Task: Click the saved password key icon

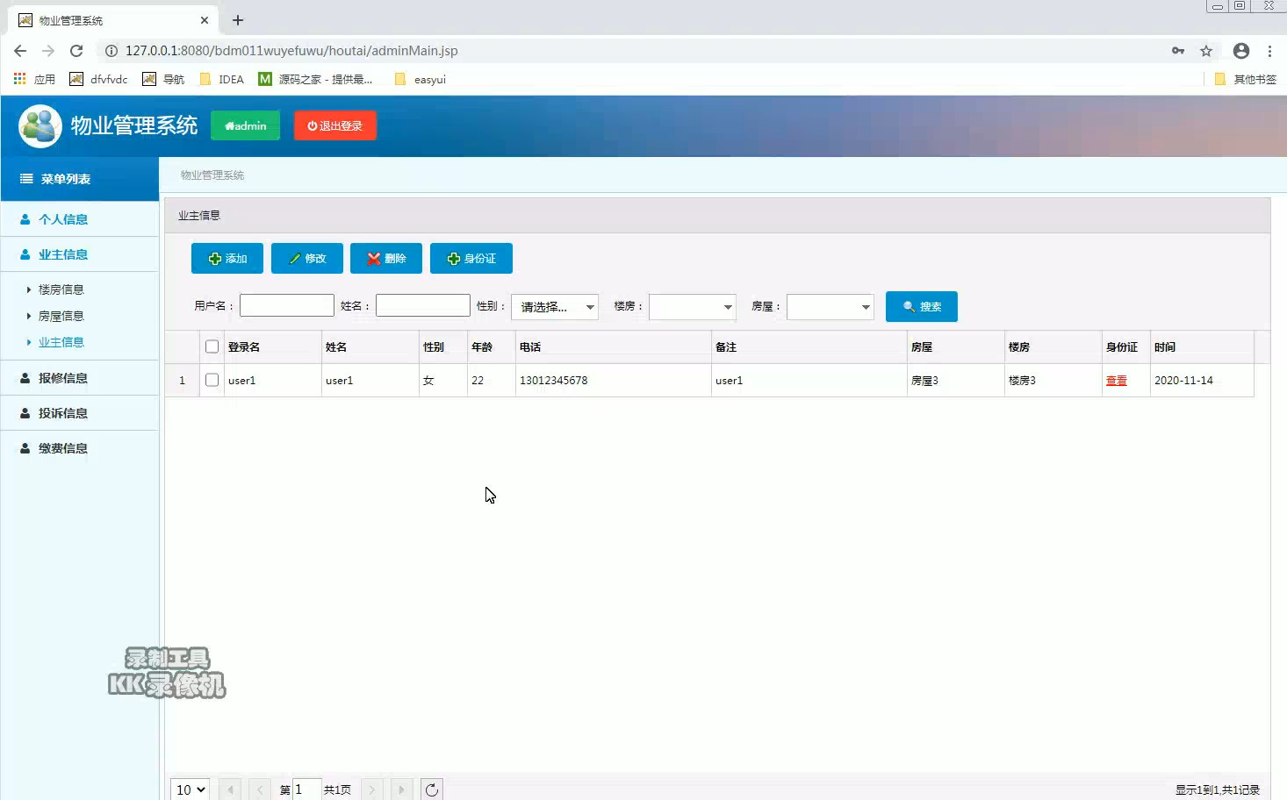Action: 1178,51
